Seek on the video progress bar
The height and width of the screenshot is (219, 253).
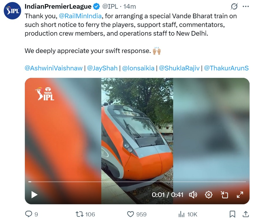[x=137, y=182]
